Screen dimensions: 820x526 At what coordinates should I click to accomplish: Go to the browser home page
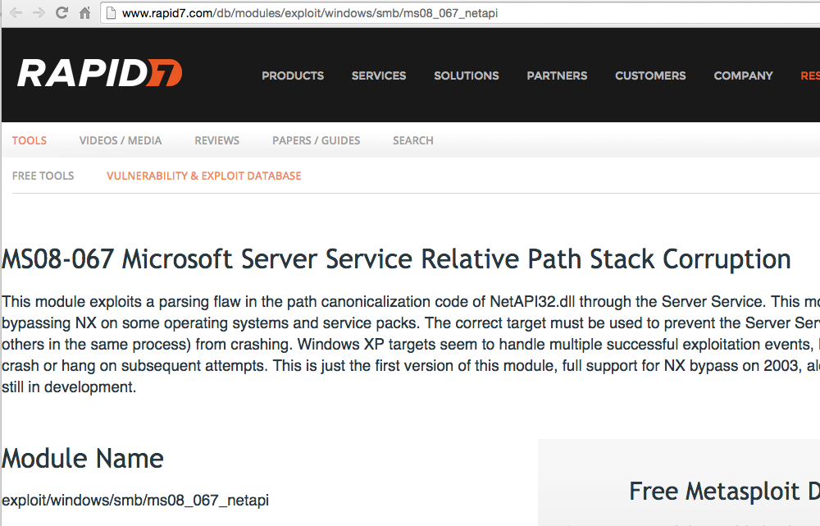click(x=84, y=13)
